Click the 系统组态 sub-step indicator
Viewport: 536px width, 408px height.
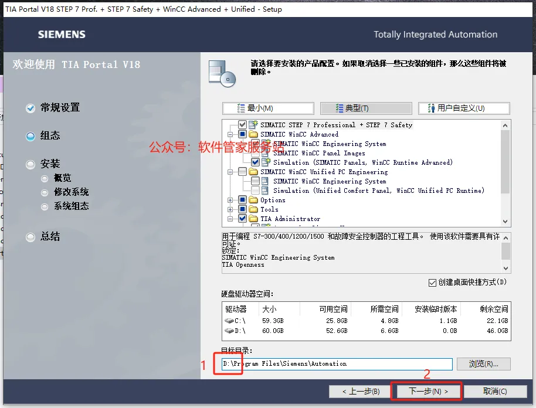pos(45,207)
